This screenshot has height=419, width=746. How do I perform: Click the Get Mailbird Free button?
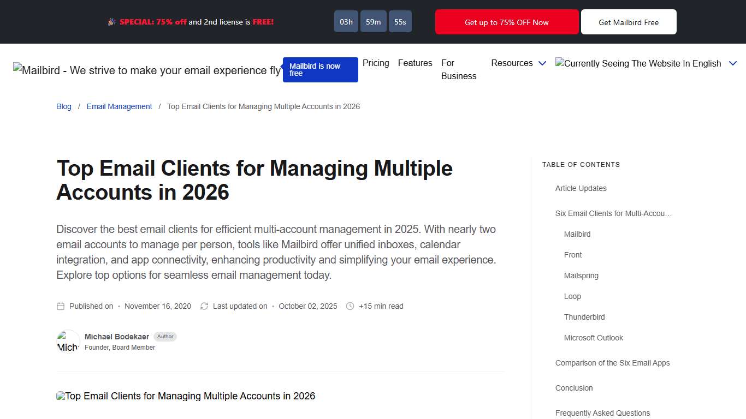click(x=629, y=22)
